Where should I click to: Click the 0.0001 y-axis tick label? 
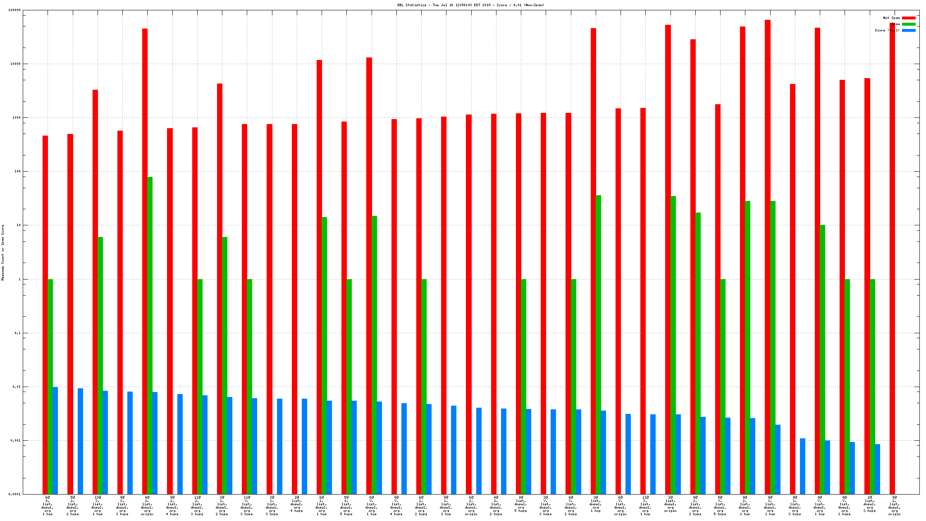tap(14, 494)
